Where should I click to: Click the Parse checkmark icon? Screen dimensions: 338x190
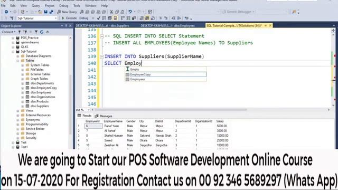click(99, 18)
